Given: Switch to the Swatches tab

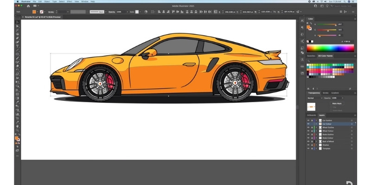Looking at the screenshot, I should point(311,56).
